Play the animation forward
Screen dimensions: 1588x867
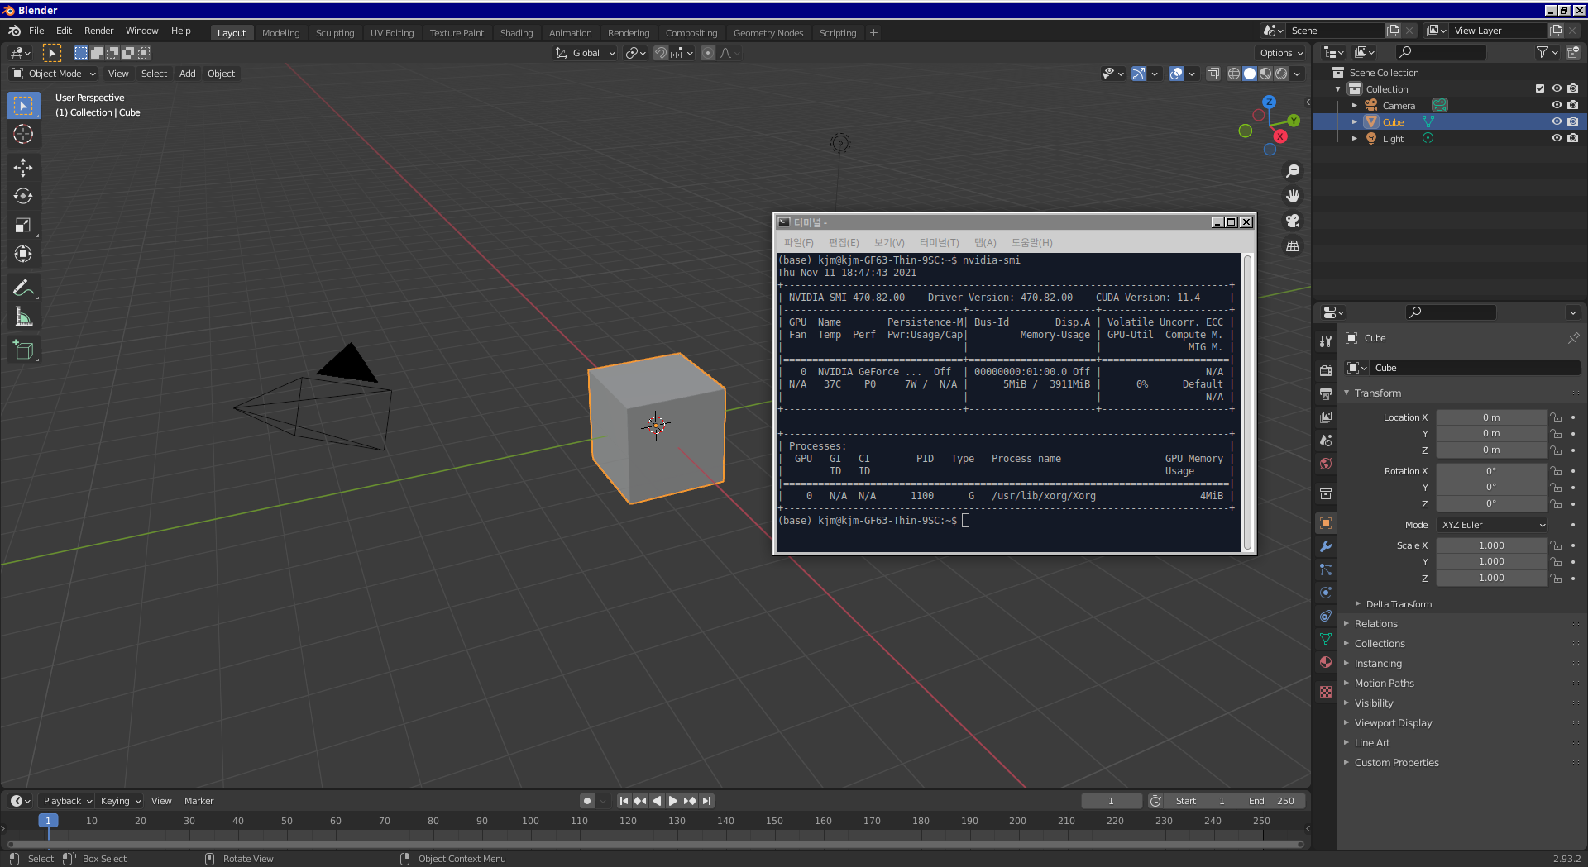[x=672, y=801]
